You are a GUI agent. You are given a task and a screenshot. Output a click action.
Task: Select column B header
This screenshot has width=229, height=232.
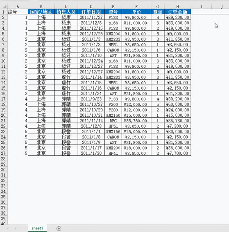(x=41, y=7)
